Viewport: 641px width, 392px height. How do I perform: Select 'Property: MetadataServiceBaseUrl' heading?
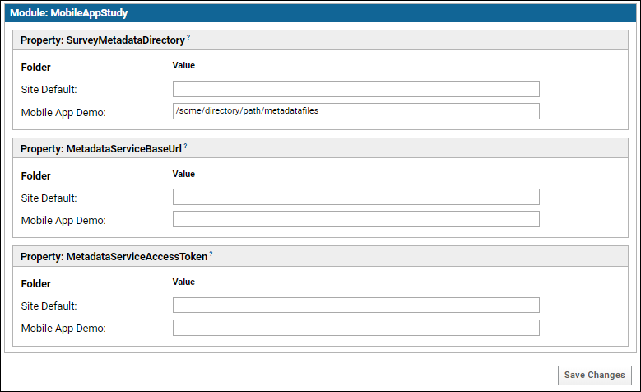101,148
